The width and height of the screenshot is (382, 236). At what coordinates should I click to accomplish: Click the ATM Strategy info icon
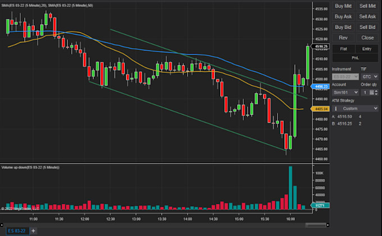click(335, 108)
